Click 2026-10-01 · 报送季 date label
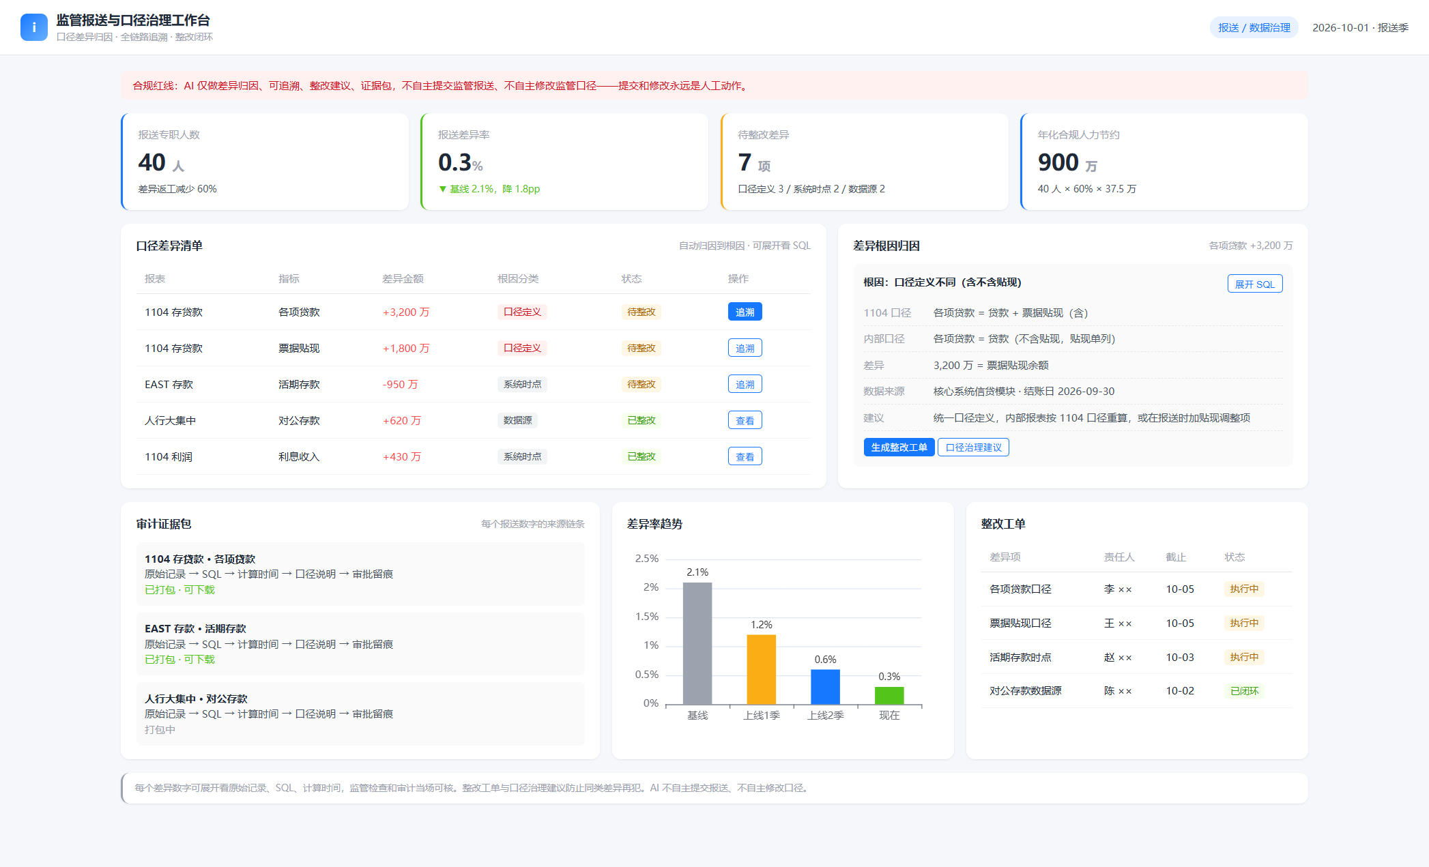Screen dimensions: 1429x867 click(1360, 28)
